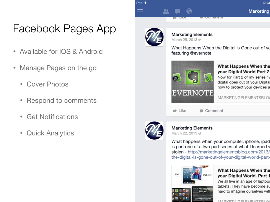Tap the Marketing Elements avatar on March 25 post
Image resolution: width=270 pixels, height=202 pixels.
tap(154, 37)
